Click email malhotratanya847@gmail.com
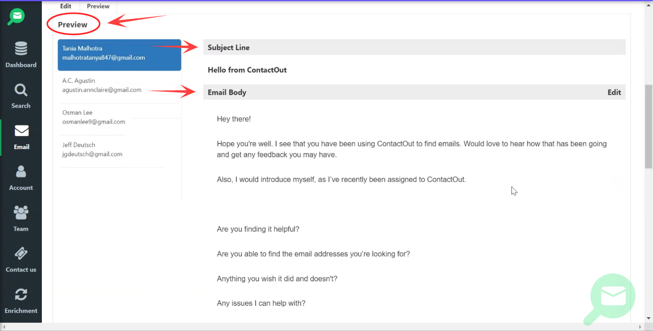This screenshot has width=653, height=331. tap(104, 58)
